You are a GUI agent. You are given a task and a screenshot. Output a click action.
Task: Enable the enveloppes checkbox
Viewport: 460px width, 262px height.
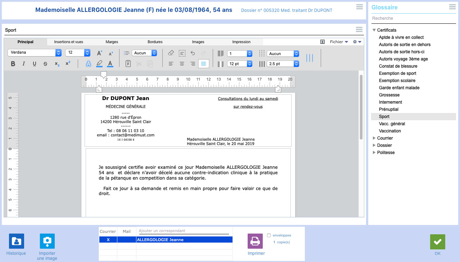pyautogui.click(x=269, y=235)
